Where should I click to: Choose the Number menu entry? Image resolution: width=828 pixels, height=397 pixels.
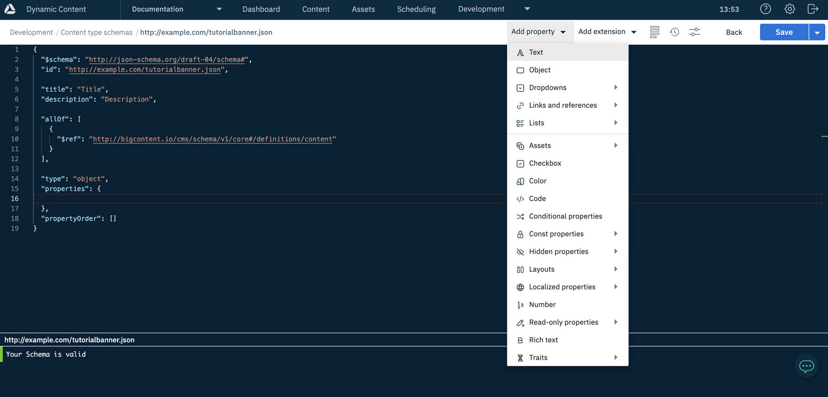tap(568, 305)
